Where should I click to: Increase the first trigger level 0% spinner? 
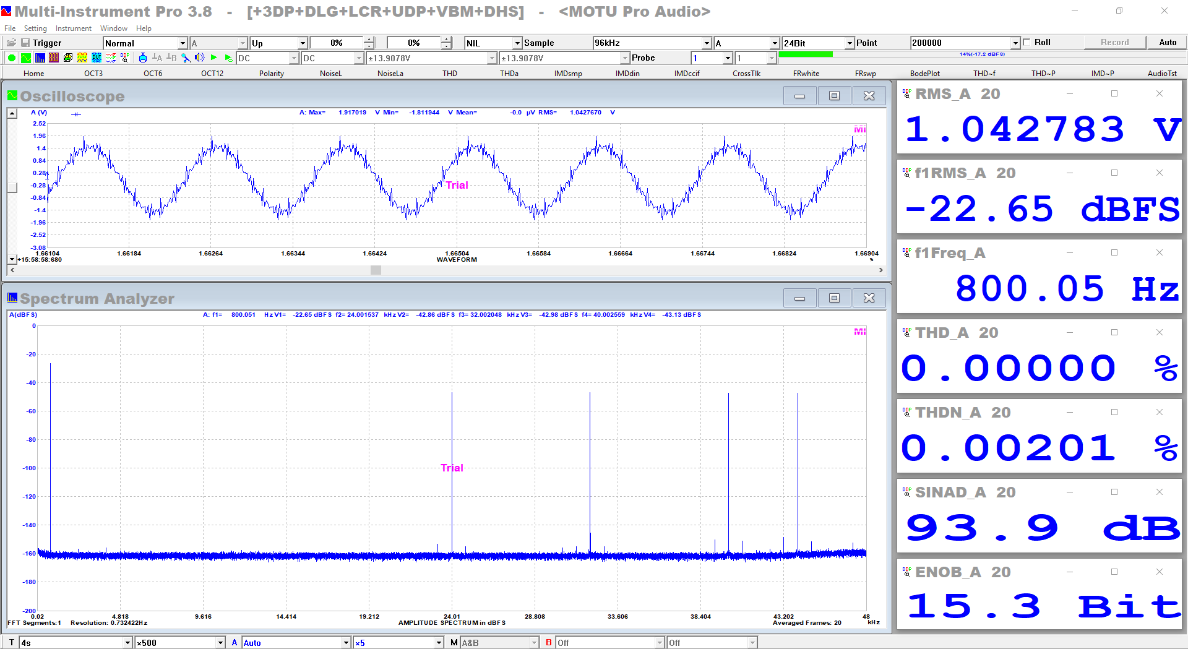(x=369, y=40)
